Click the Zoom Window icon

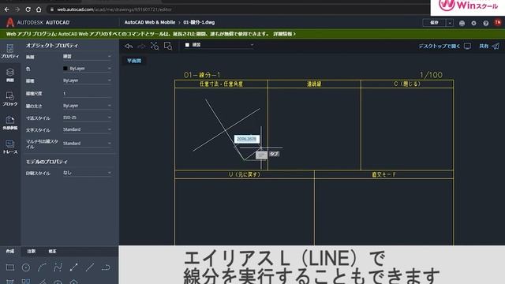pyautogui.click(x=168, y=46)
